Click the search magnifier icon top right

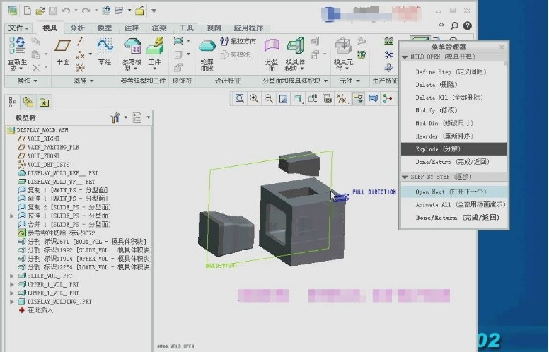coord(454,25)
